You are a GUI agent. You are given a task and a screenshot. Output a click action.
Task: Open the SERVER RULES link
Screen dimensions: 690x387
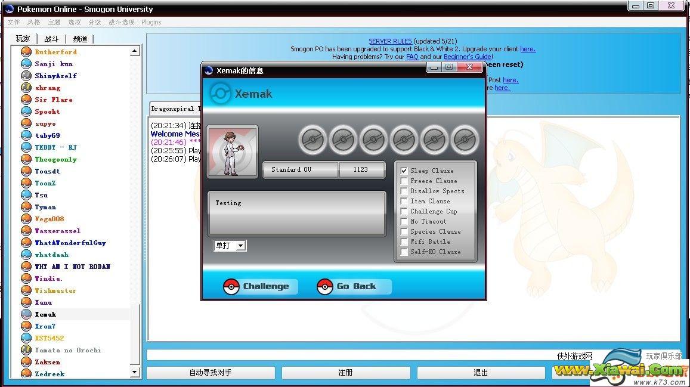tap(391, 41)
